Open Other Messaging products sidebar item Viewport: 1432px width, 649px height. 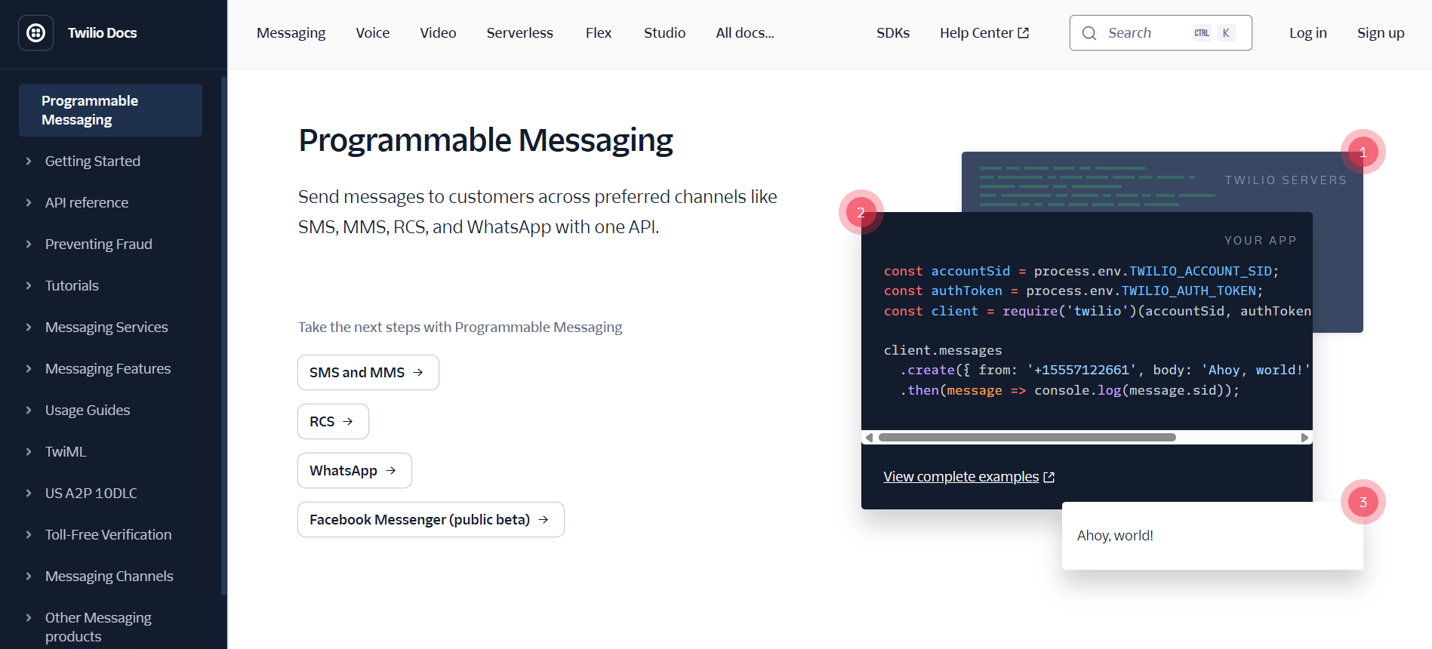pyautogui.click(x=98, y=627)
